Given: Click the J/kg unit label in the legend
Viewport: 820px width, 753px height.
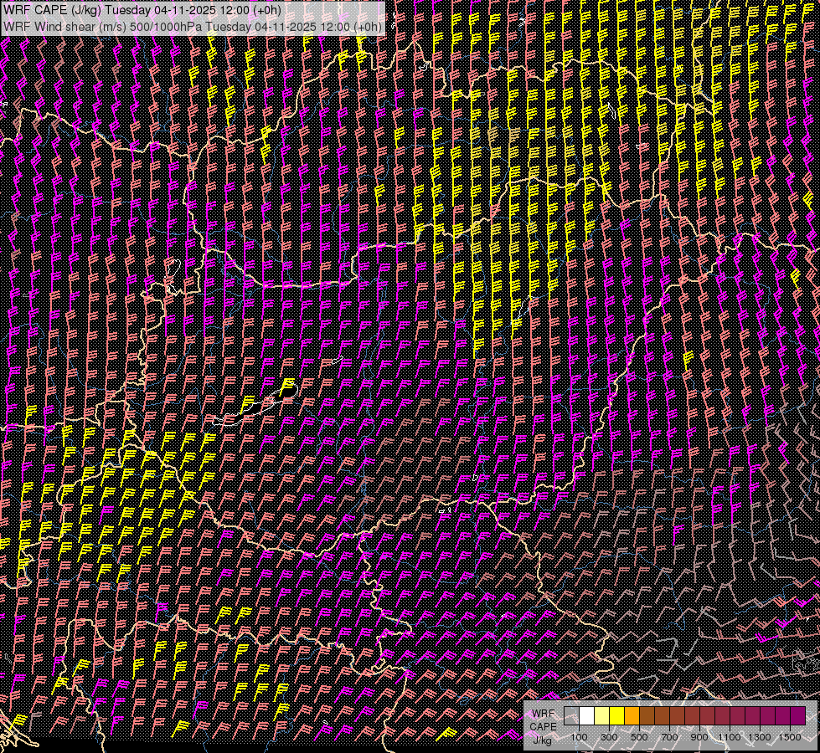Looking at the screenshot, I should (542, 740).
